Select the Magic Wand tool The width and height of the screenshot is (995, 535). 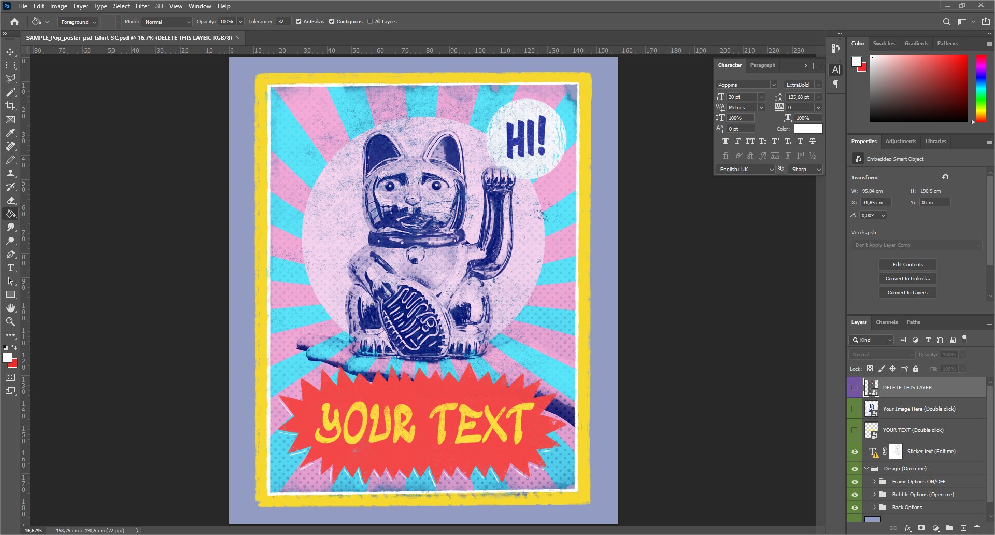[10, 92]
